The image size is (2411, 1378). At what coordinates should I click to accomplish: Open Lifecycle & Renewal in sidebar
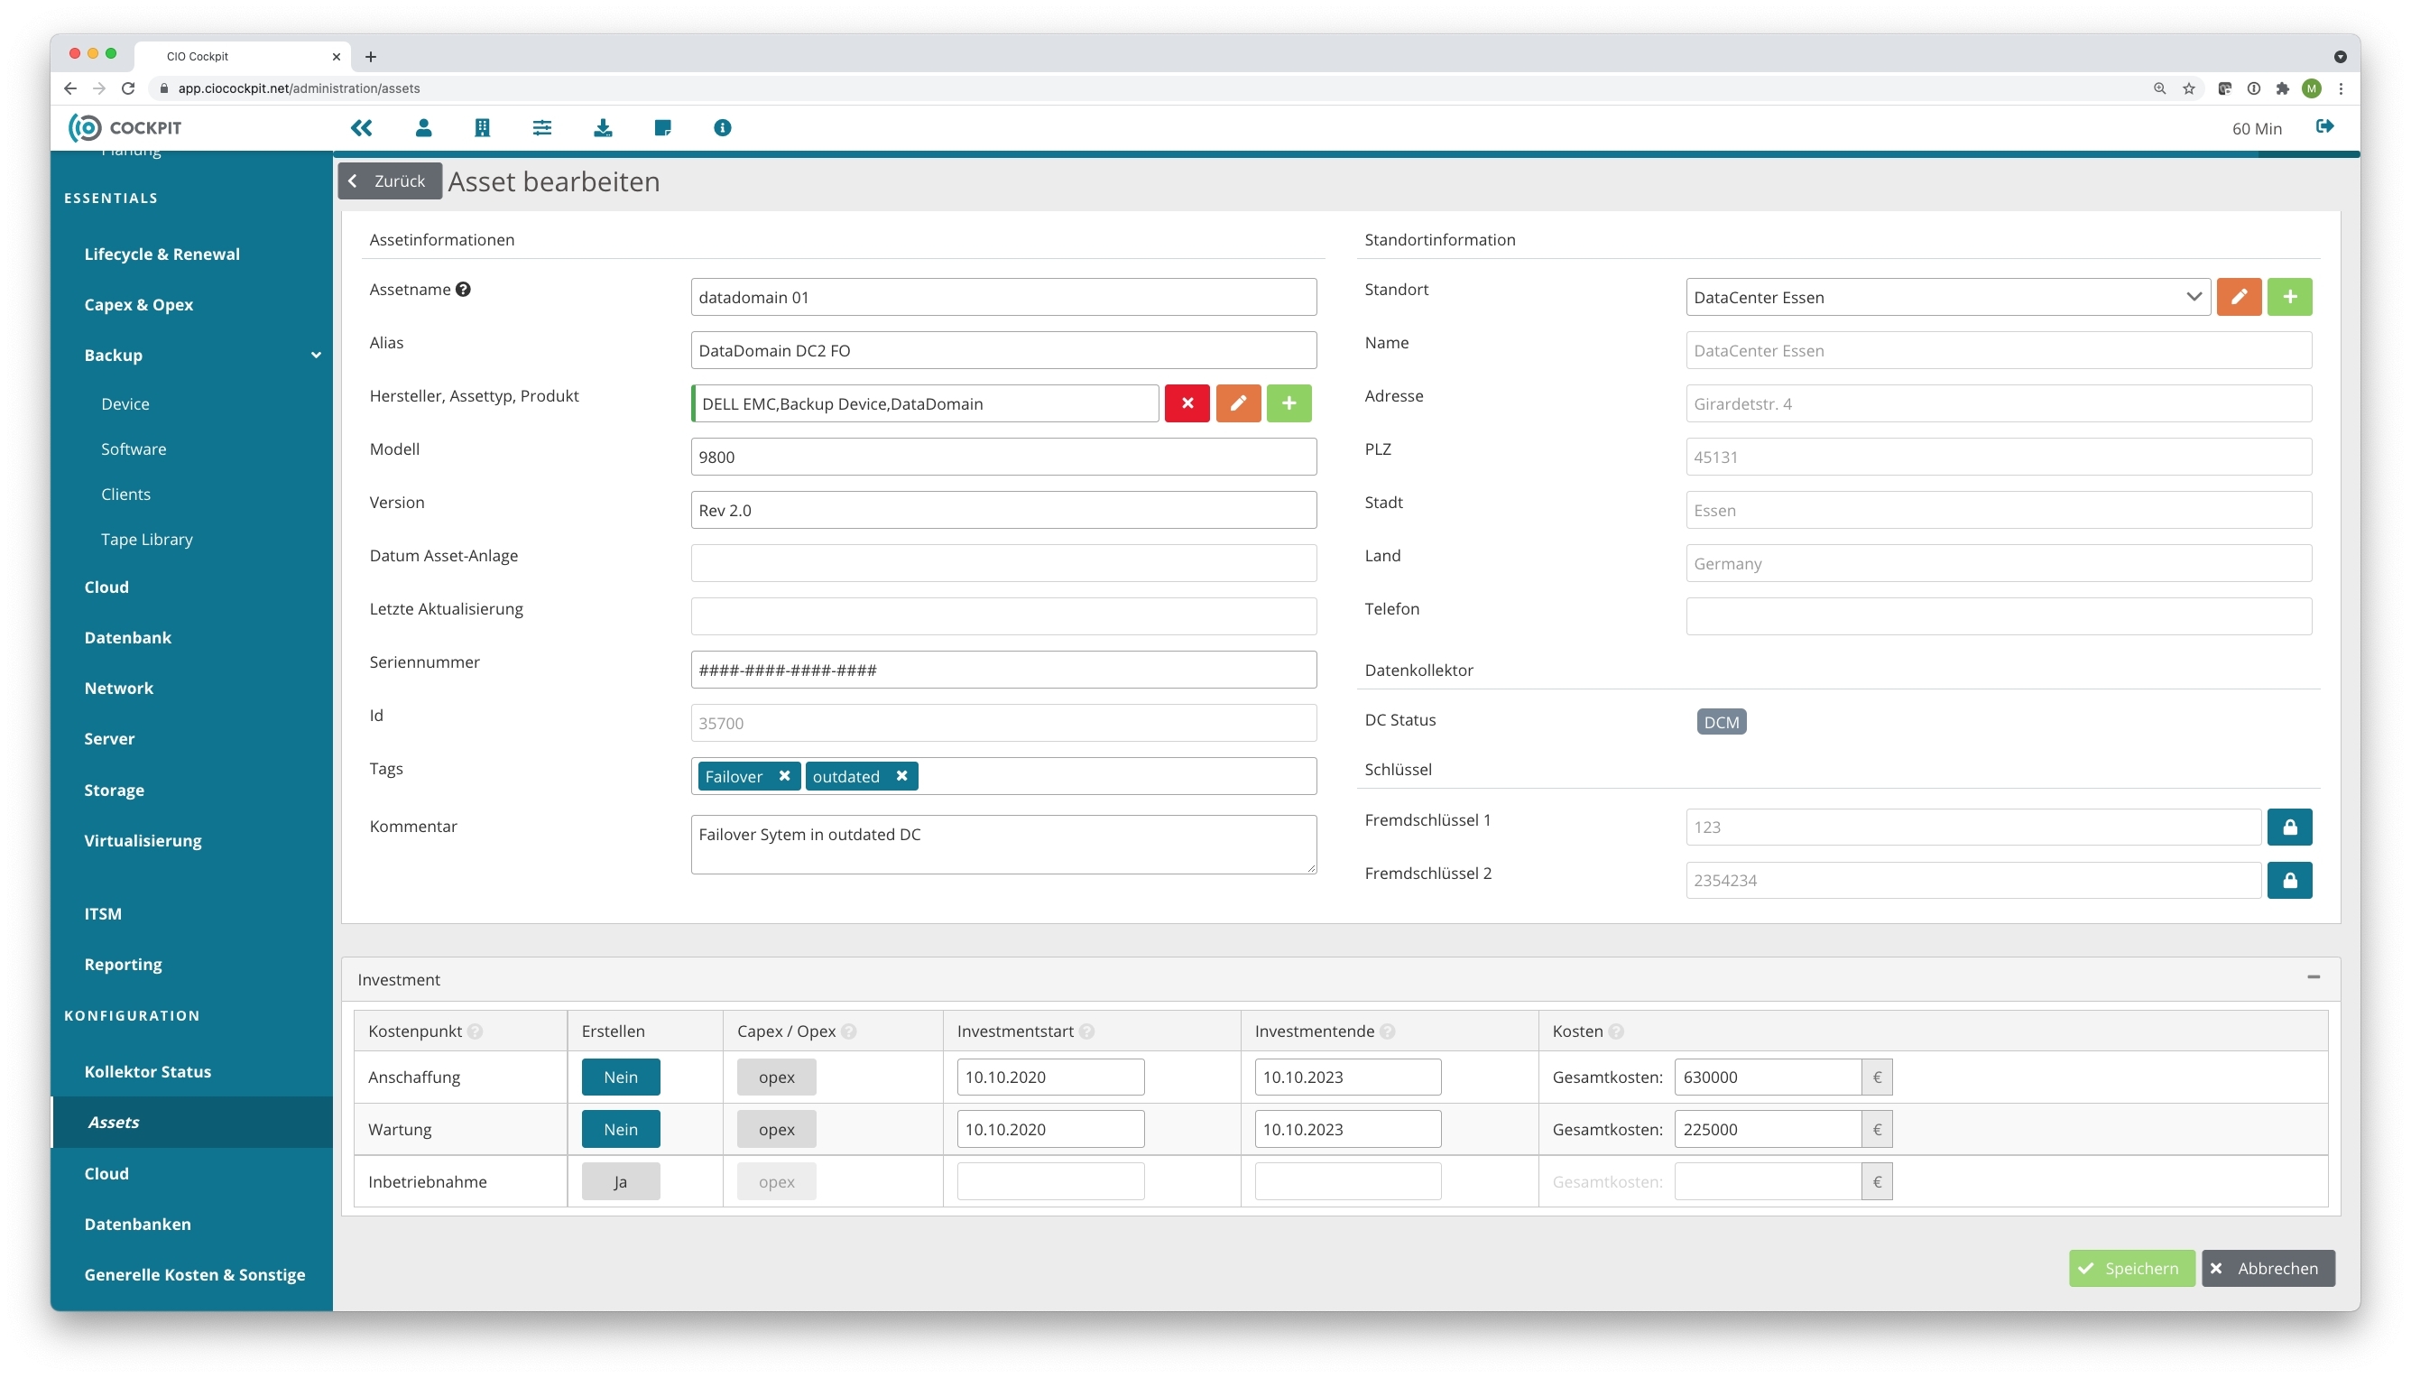click(162, 254)
